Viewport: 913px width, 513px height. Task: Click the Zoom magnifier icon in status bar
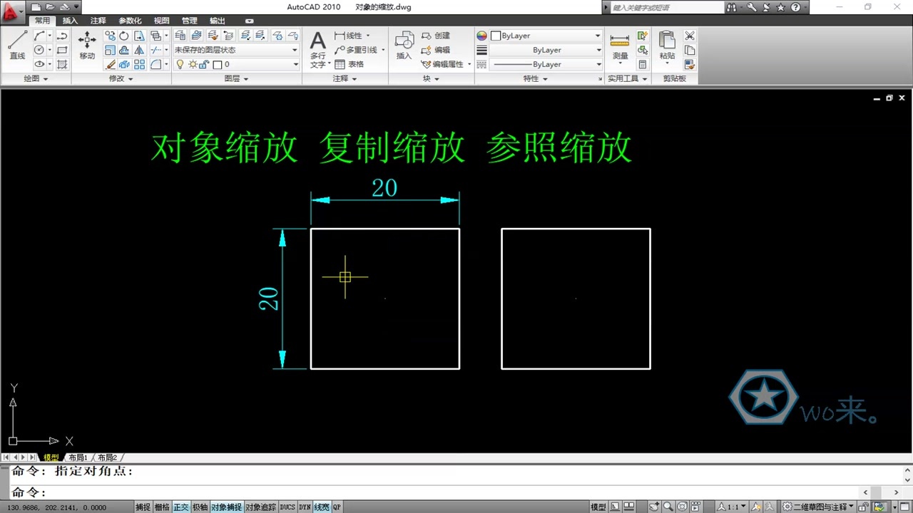[668, 507]
